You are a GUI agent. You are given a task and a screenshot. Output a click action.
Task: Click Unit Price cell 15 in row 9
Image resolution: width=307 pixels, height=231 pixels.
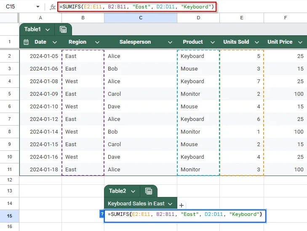(286, 144)
